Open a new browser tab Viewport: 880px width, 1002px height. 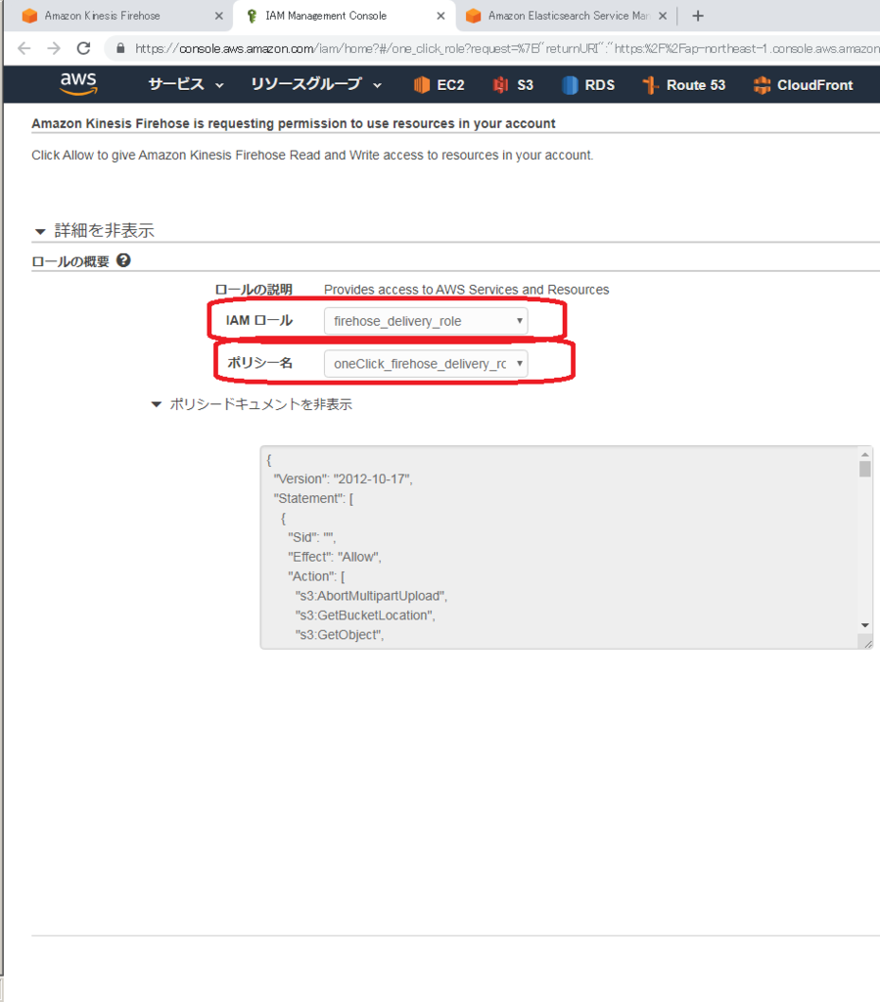point(698,16)
